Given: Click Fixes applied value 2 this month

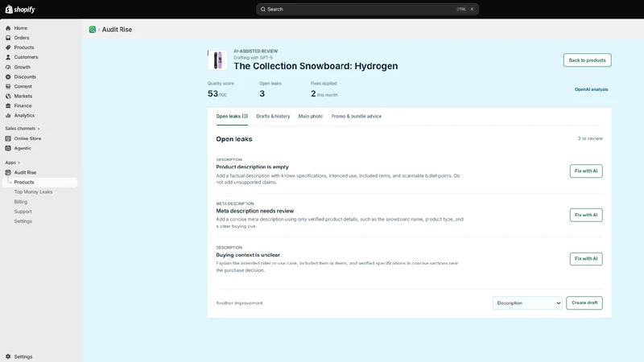Looking at the screenshot, I should tap(324, 94).
